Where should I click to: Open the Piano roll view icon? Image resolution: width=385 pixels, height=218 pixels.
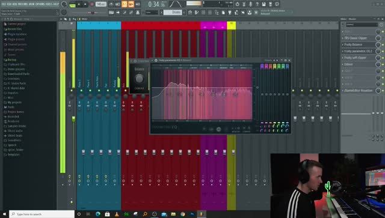point(197,12)
